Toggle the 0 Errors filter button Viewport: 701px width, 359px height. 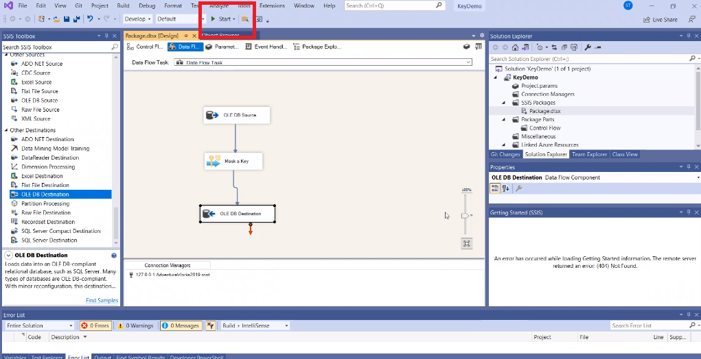click(95, 325)
